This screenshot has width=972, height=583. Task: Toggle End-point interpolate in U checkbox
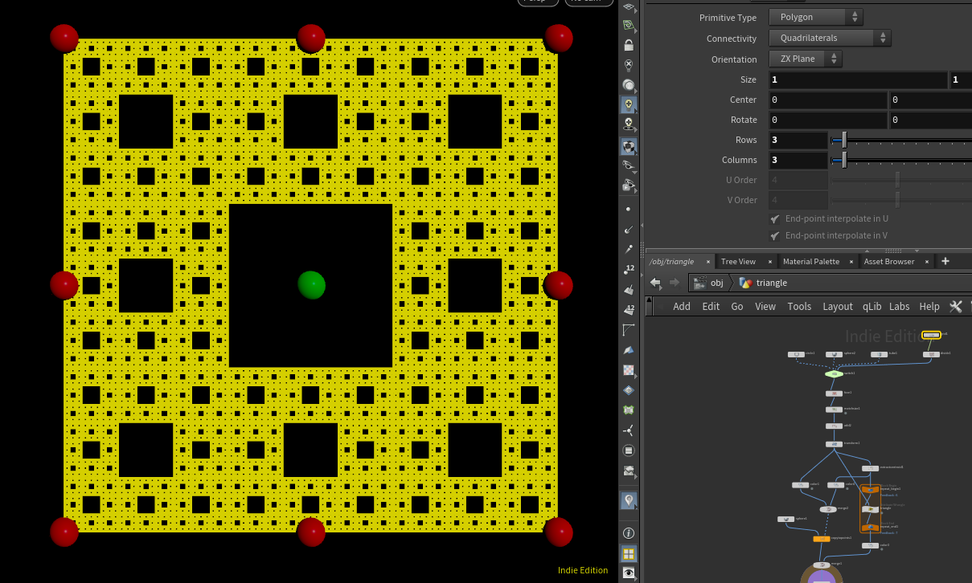[775, 218]
